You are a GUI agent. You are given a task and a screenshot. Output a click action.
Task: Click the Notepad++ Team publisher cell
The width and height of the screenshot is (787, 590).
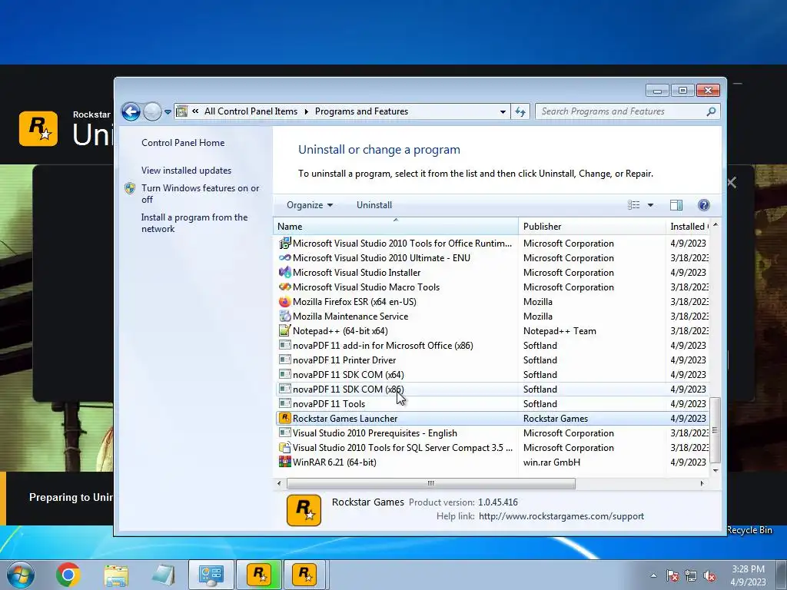pyautogui.click(x=560, y=330)
